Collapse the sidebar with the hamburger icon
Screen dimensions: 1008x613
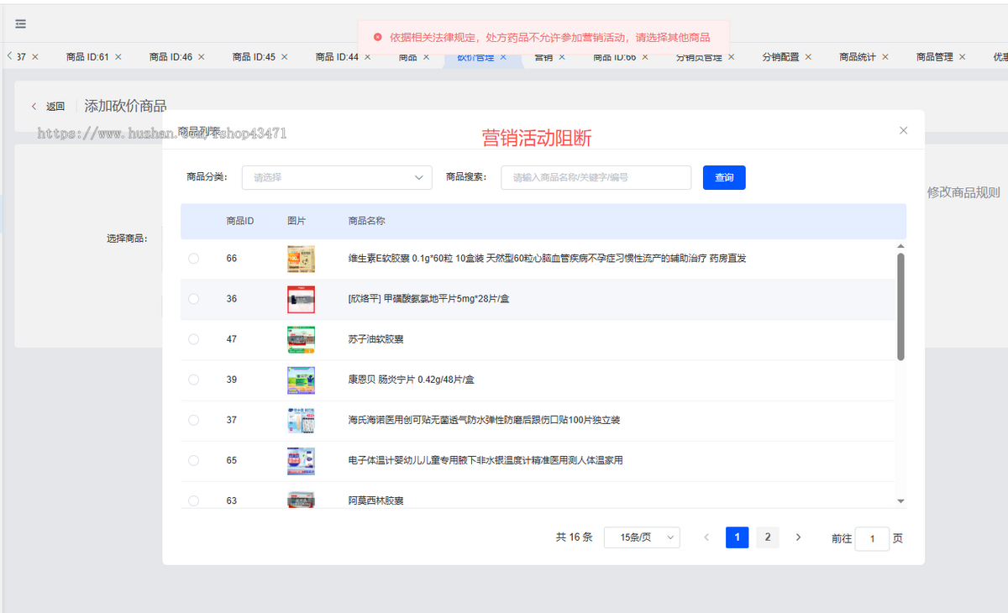pos(20,24)
